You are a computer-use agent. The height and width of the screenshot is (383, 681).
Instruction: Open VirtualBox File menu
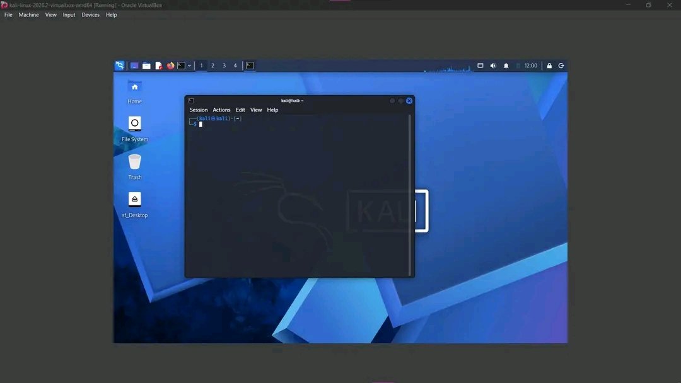tap(8, 14)
